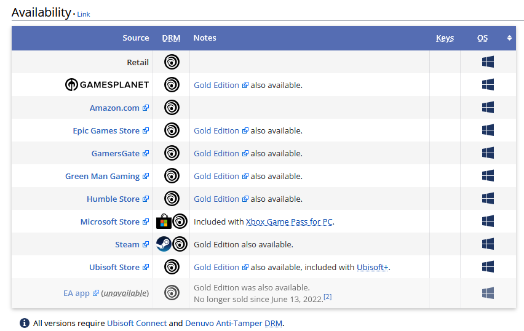Image resolution: width=524 pixels, height=331 pixels.
Task: Open the Steam store link
Action: tap(132, 244)
